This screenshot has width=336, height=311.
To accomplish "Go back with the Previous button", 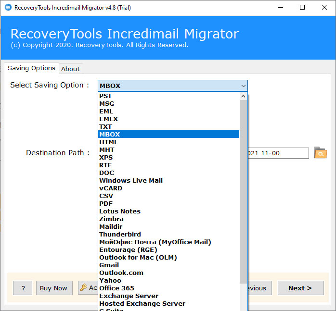I will (259, 288).
